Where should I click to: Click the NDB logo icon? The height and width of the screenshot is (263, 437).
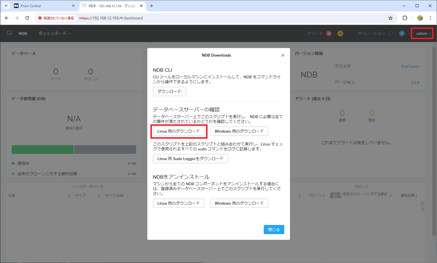tap(9, 33)
